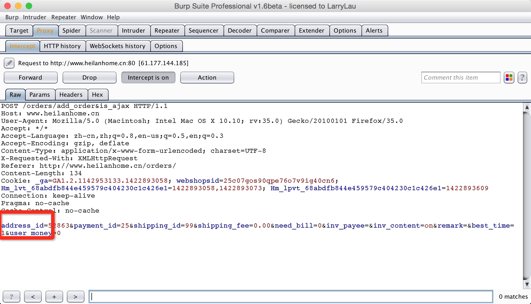Open the Sequencer tab
Image resolution: width=531 pixels, height=304 pixels.
point(203,30)
